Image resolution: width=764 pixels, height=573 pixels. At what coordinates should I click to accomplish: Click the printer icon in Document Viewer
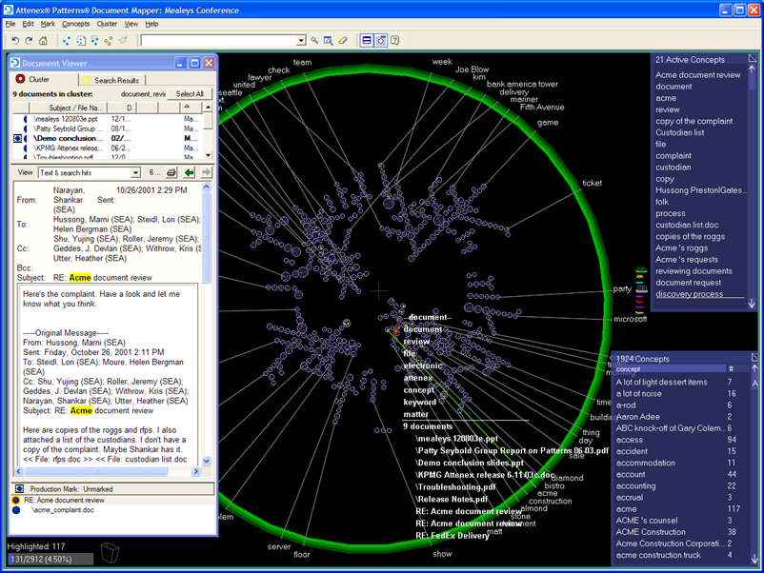tap(171, 173)
